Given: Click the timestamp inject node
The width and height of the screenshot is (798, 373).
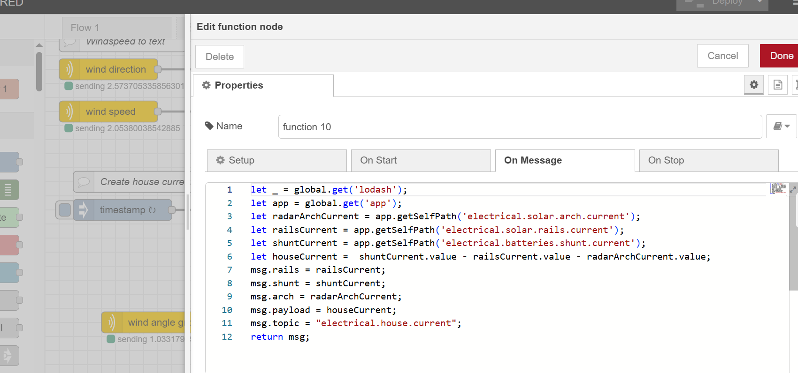Looking at the screenshot, I should 123,210.
